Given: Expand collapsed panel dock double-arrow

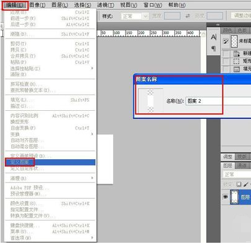Looking at the screenshot, I should (218, 25).
